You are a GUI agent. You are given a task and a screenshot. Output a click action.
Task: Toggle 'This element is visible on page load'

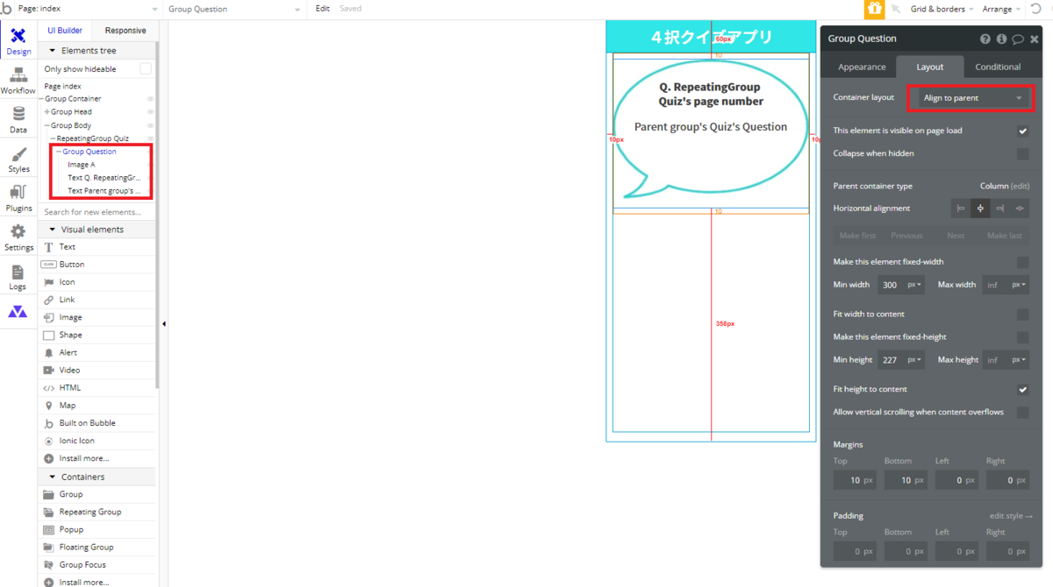pyautogui.click(x=1022, y=131)
